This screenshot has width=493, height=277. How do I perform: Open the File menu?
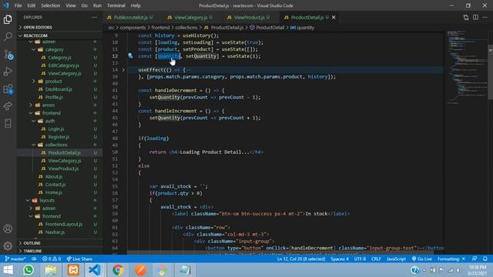18,5
